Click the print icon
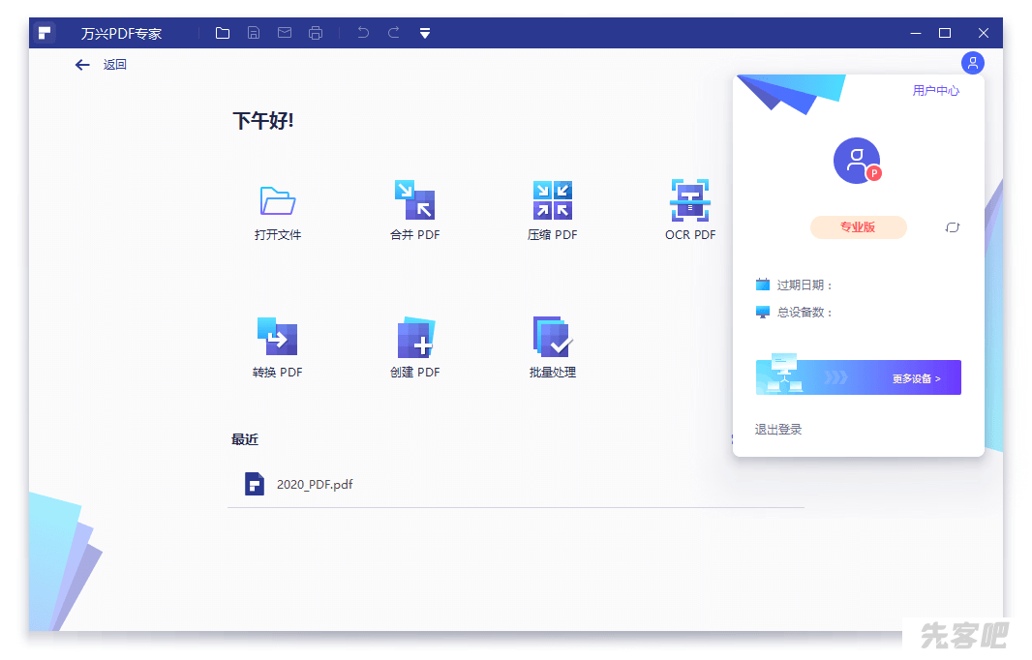1032x660 pixels. pyautogui.click(x=316, y=32)
